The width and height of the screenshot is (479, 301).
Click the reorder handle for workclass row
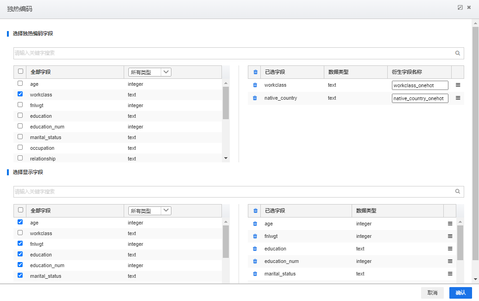point(458,85)
